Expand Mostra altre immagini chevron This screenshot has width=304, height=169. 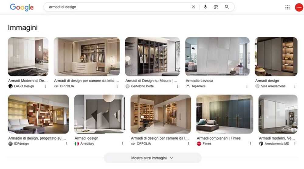click(171, 158)
